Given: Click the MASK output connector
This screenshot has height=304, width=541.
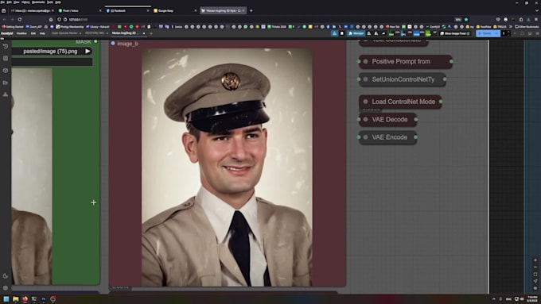Looking at the screenshot, I should coord(95,41).
